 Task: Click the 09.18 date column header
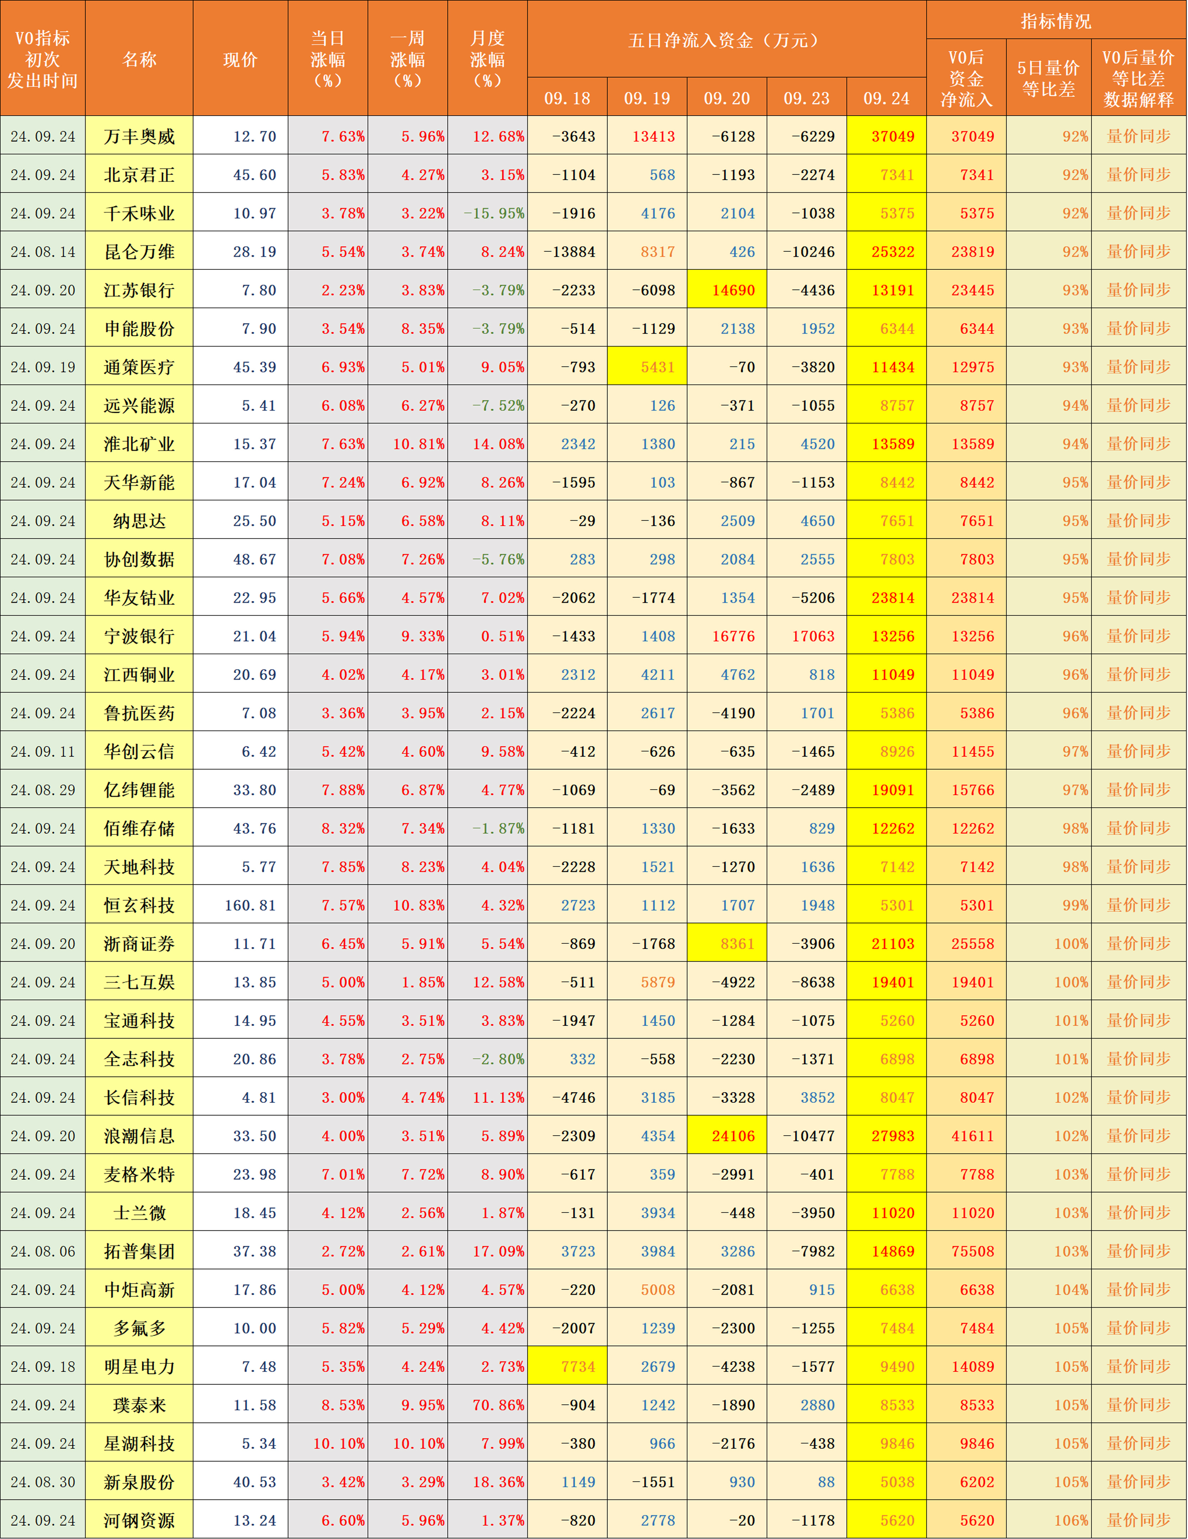point(568,99)
